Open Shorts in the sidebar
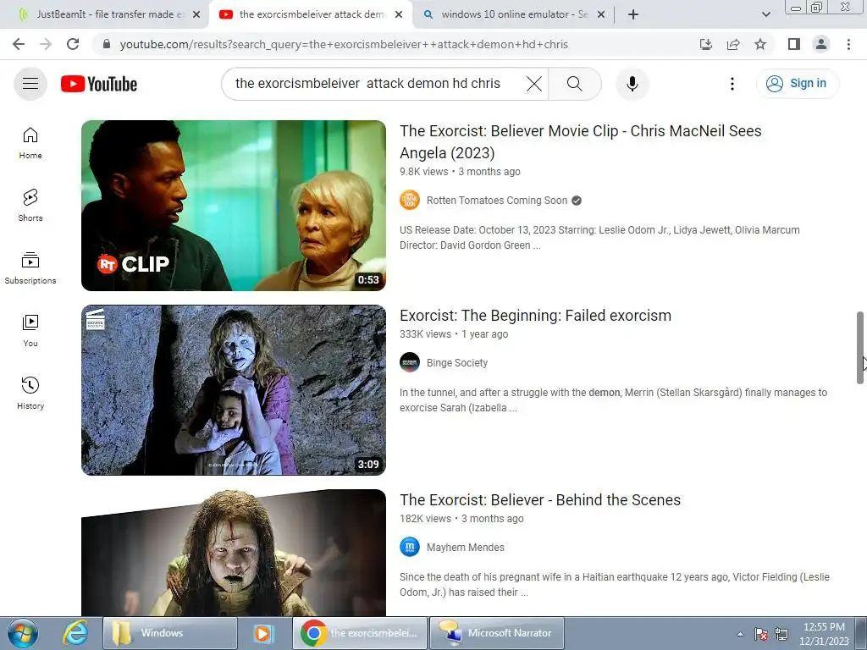 (x=30, y=206)
